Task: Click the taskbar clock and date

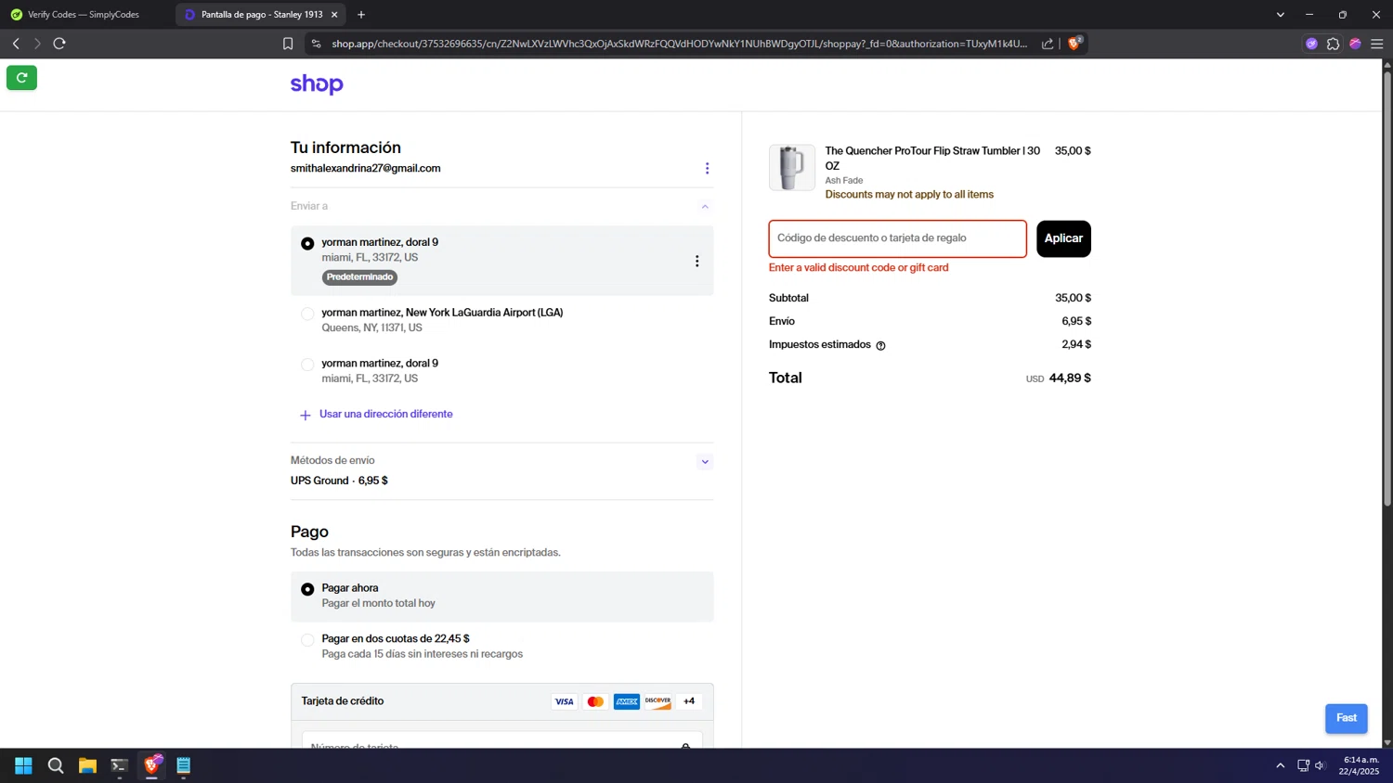Action: click(x=1358, y=765)
